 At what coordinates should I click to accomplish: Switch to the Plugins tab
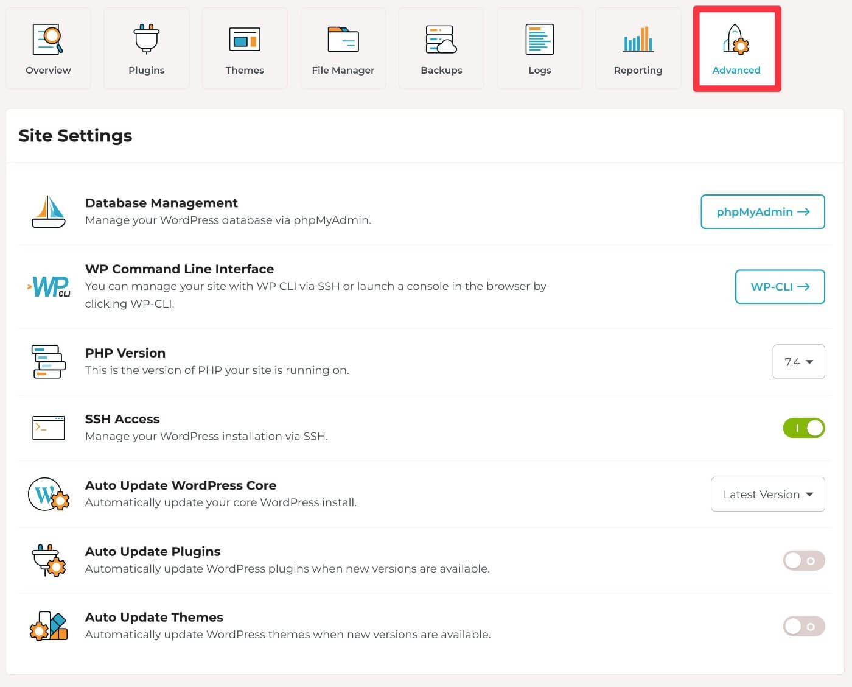coord(147,49)
